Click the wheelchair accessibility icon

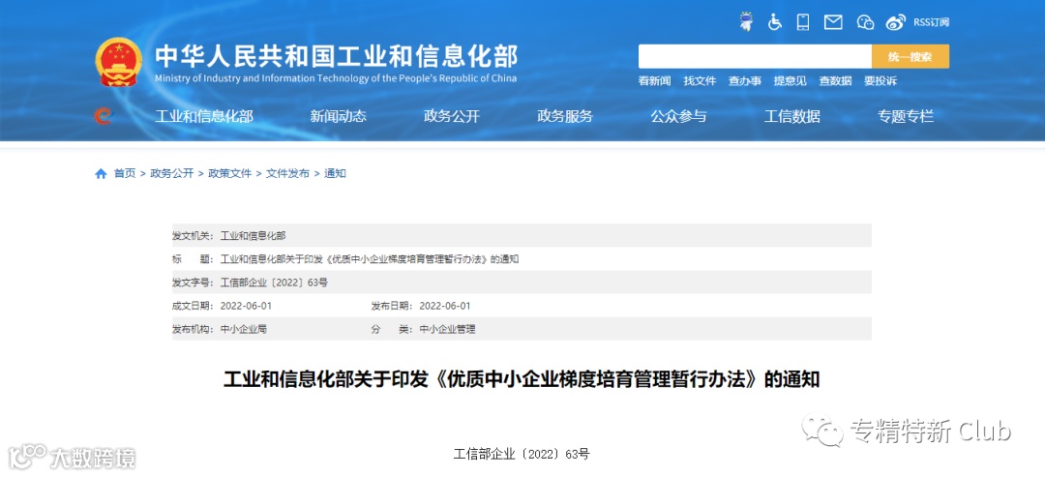(774, 22)
